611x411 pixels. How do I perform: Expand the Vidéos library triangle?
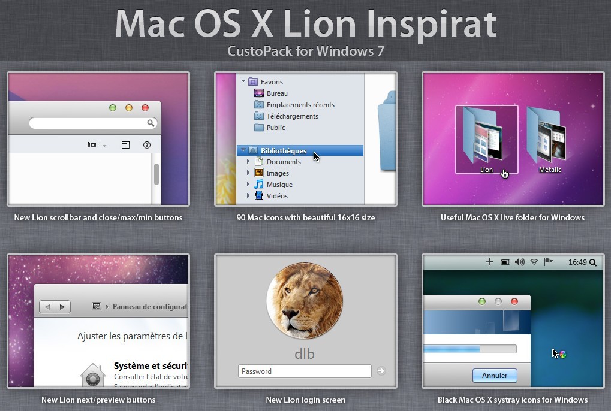coord(248,195)
